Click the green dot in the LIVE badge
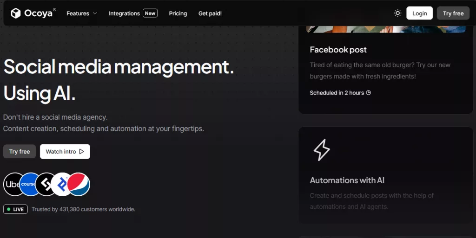The image size is (476, 238). pyautogui.click(x=8, y=209)
